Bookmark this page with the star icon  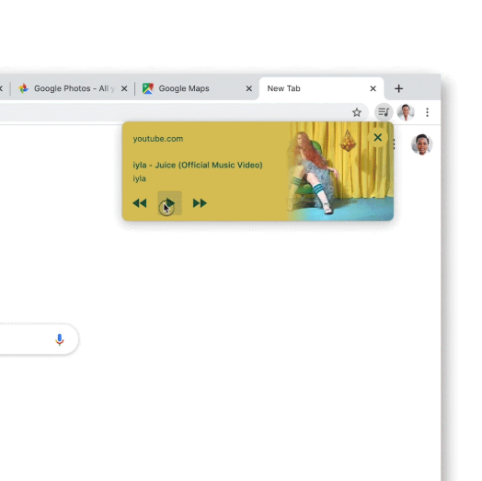[357, 112]
